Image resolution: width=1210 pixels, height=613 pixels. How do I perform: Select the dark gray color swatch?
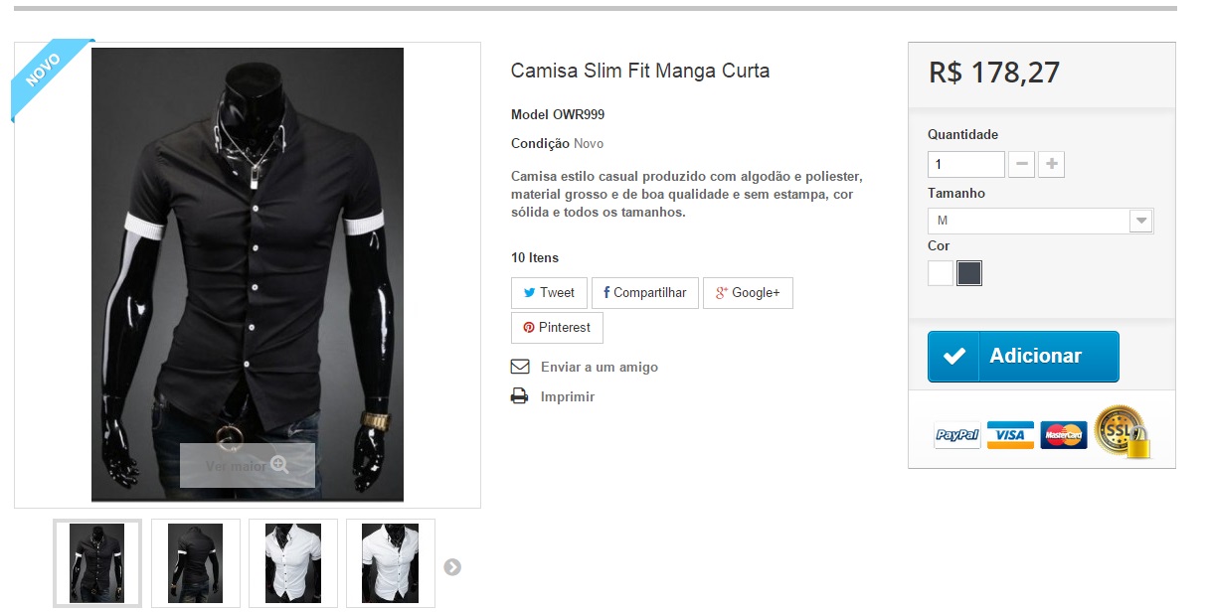click(x=969, y=273)
